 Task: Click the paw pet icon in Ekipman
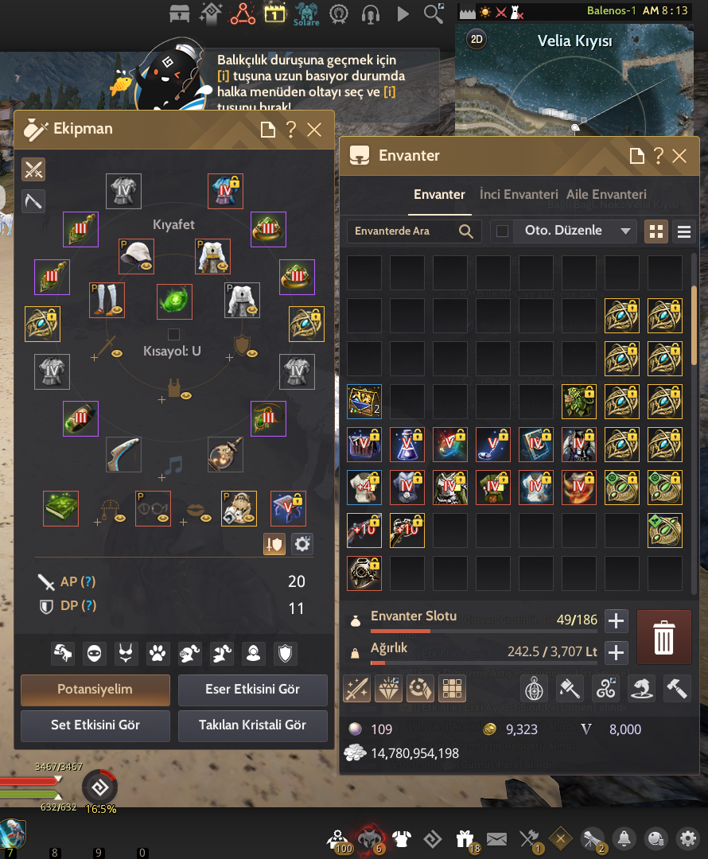158,653
